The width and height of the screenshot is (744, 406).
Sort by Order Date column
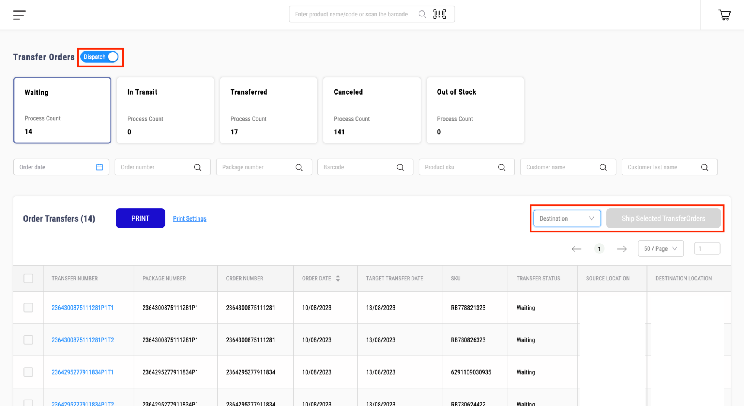pyautogui.click(x=338, y=278)
